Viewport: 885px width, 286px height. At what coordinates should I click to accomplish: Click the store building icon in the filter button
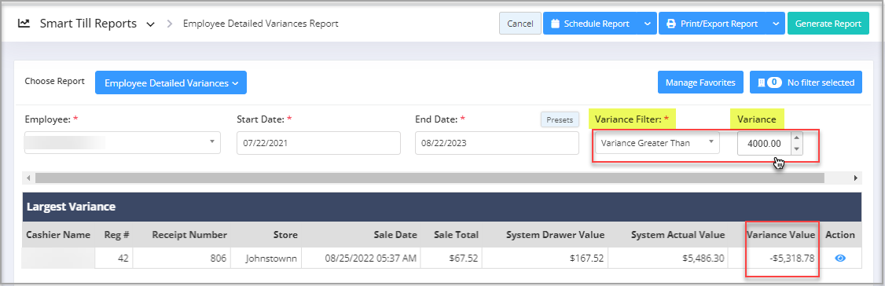(761, 82)
